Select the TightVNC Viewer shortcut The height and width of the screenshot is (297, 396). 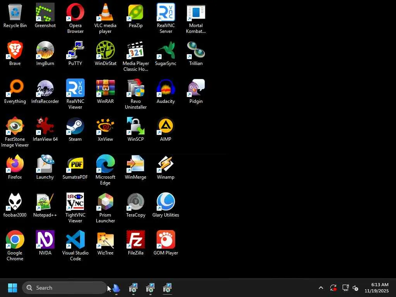[75, 208]
